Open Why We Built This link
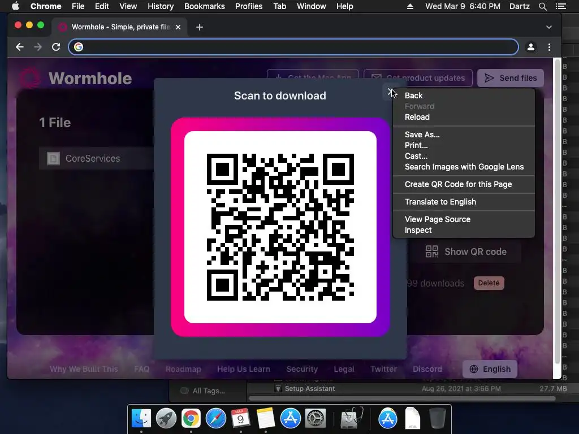The image size is (579, 434). pos(84,369)
